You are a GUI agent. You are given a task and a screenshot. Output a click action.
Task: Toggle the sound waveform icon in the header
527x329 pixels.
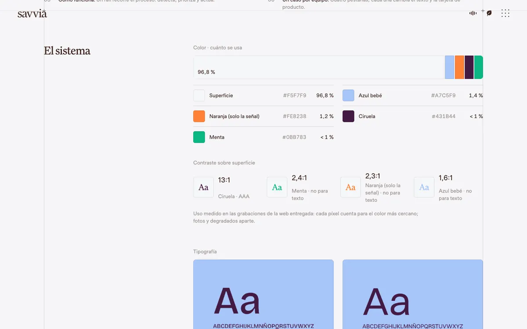click(473, 13)
